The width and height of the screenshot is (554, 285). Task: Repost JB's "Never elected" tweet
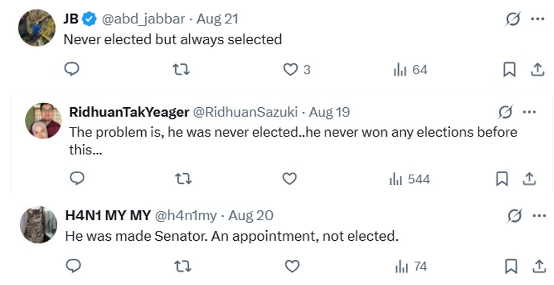tap(182, 70)
